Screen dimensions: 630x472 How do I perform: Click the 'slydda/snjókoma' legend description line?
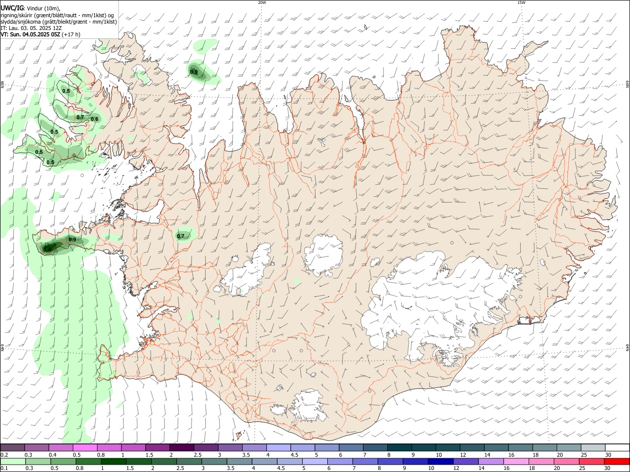point(59,22)
